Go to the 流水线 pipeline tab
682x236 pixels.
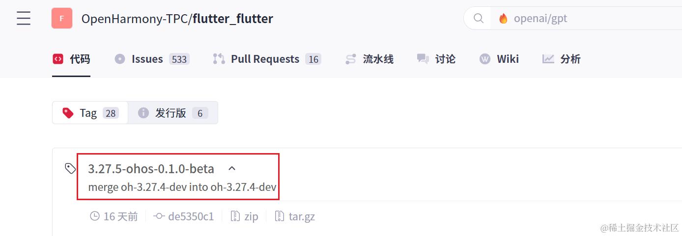pyautogui.click(x=369, y=59)
